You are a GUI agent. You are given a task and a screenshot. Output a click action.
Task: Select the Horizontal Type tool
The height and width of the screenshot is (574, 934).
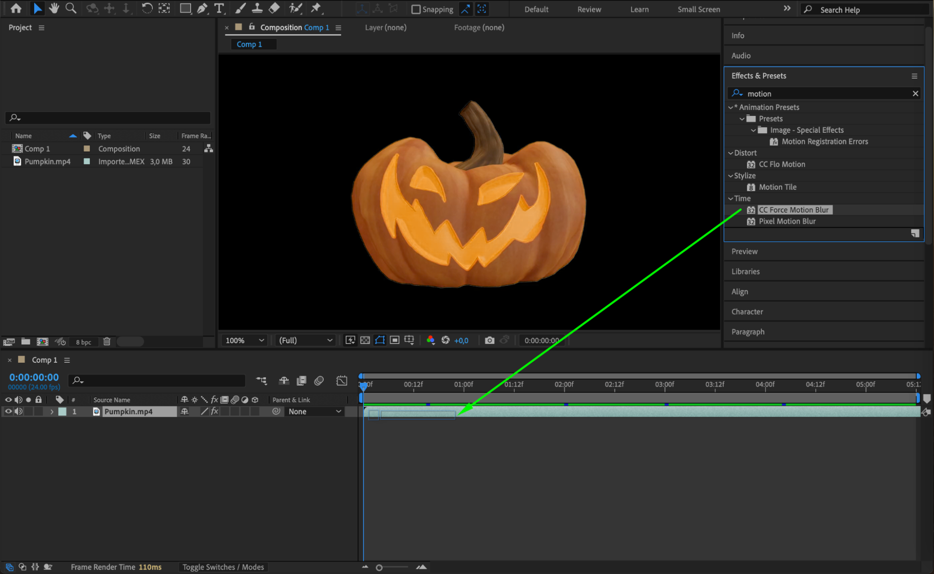tap(219, 8)
